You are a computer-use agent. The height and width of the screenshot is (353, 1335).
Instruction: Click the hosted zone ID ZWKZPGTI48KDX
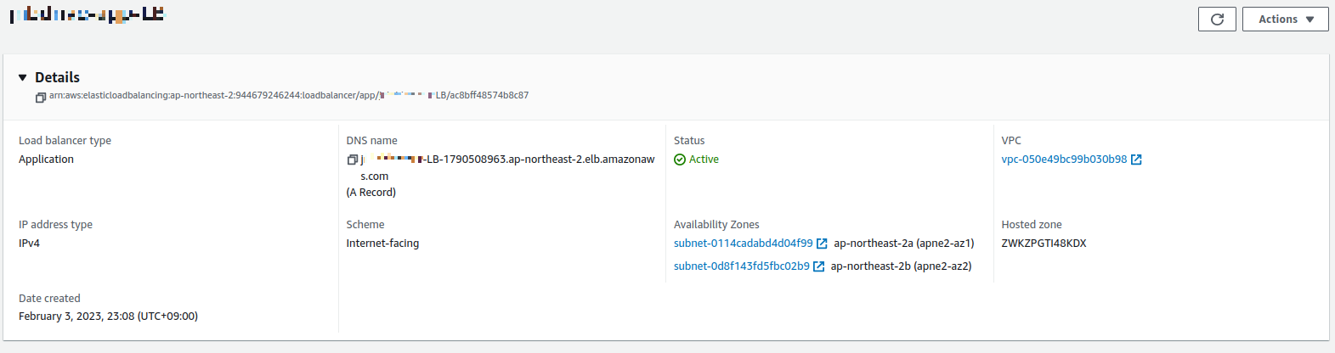click(x=1044, y=244)
